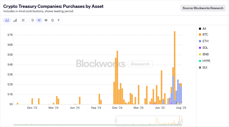This screenshot has width=229, height=127.
Task: Select weekly (W) interval
Action: coord(39,20)
